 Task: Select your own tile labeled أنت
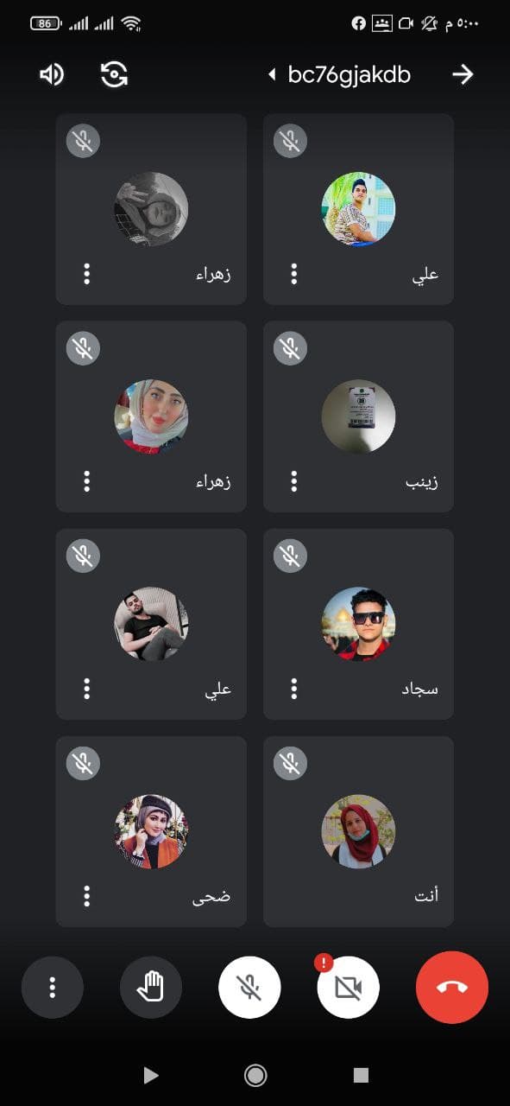click(358, 831)
